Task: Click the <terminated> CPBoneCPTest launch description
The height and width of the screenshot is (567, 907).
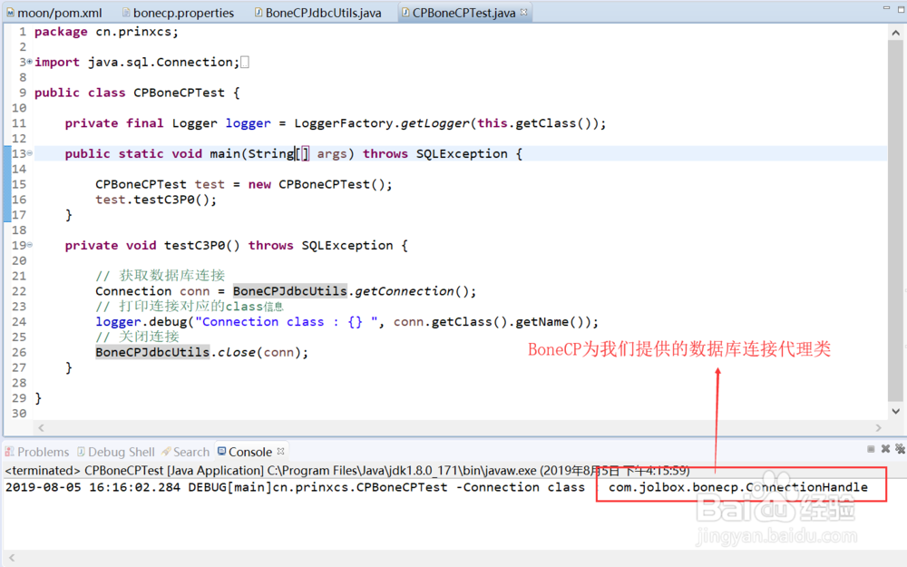Action: [347, 470]
